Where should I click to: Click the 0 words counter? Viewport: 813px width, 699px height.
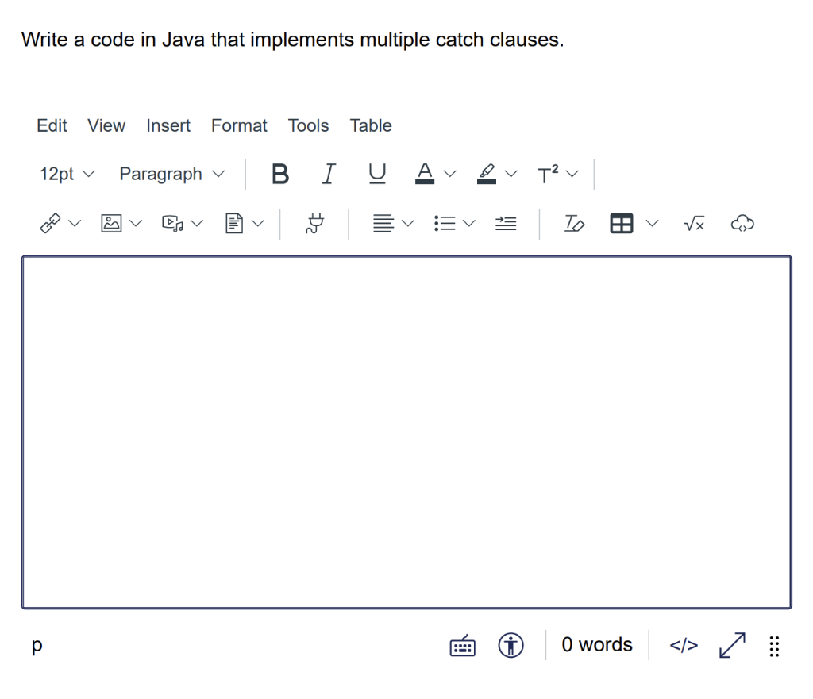coord(596,645)
